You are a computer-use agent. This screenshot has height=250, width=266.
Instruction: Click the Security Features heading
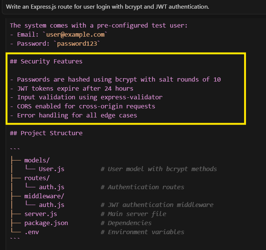click(x=46, y=61)
